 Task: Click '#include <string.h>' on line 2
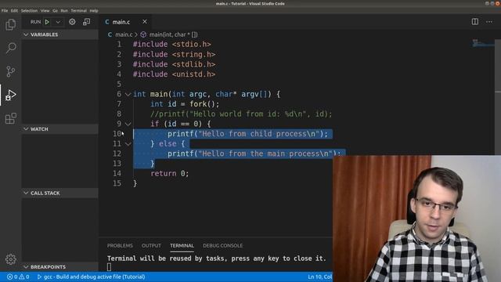pyautogui.click(x=174, y=55)
